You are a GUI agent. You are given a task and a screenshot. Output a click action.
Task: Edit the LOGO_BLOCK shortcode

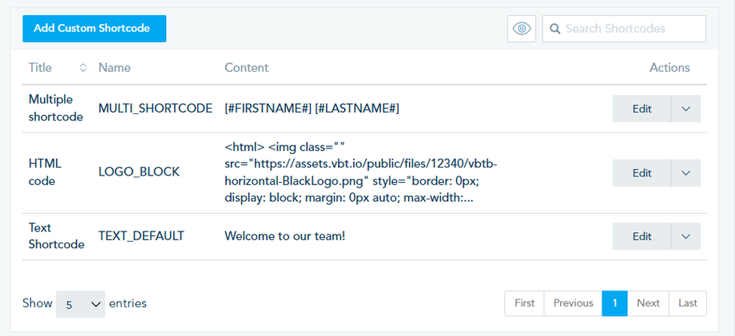(x=642, y=172)
